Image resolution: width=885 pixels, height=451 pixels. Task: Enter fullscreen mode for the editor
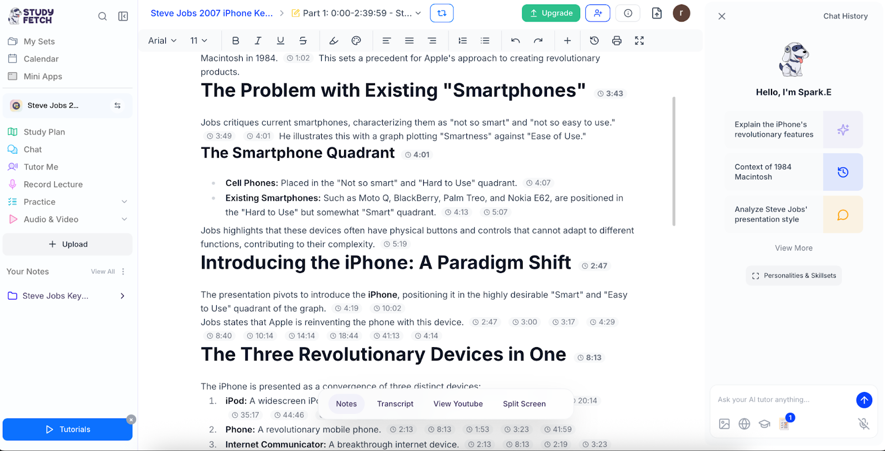tap(639, 40)
